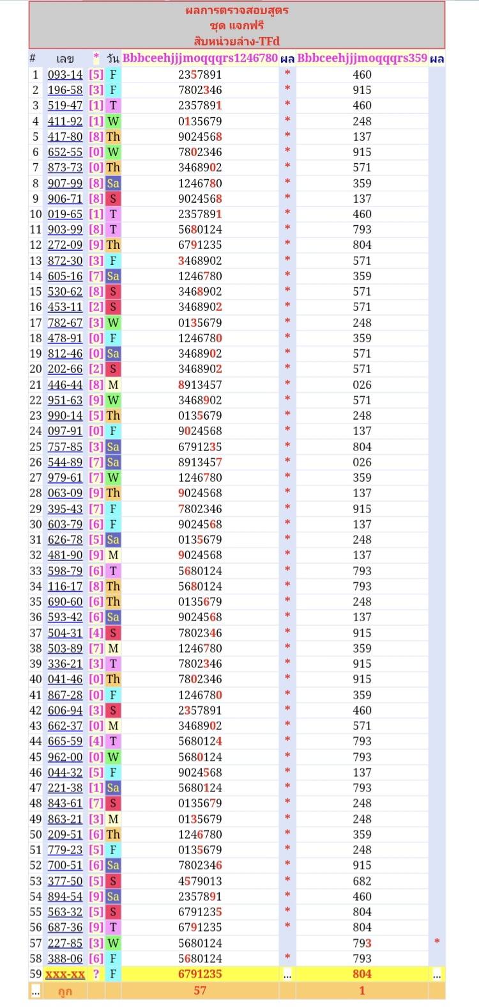
Task: Open the 990-14 number link
Action: [x=65, y=416]
